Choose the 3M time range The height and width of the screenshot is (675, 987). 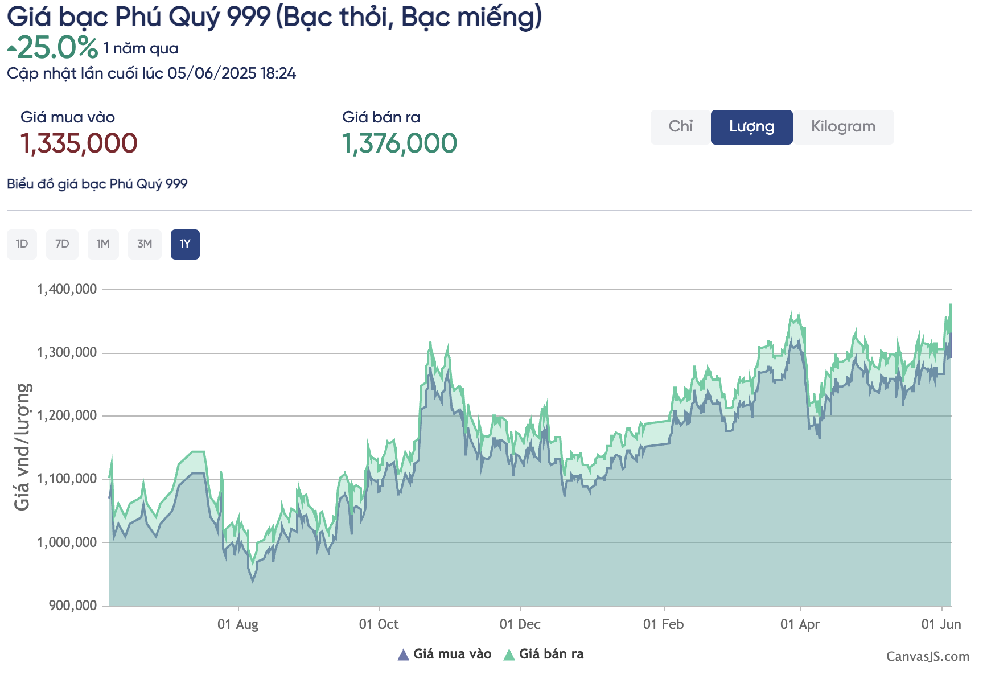145,244
